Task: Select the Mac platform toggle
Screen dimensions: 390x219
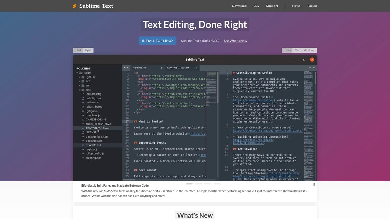Action: pos(297,50)
